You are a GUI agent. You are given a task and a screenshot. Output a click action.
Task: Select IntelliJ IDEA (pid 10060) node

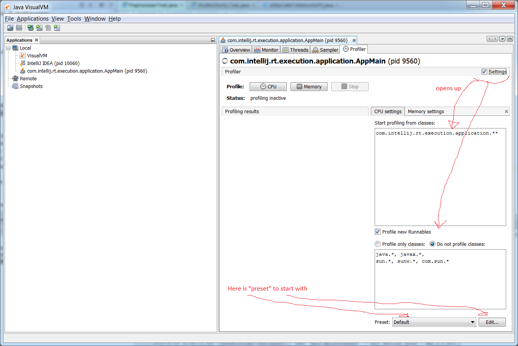pyautogui.click(x=53, y=63)
